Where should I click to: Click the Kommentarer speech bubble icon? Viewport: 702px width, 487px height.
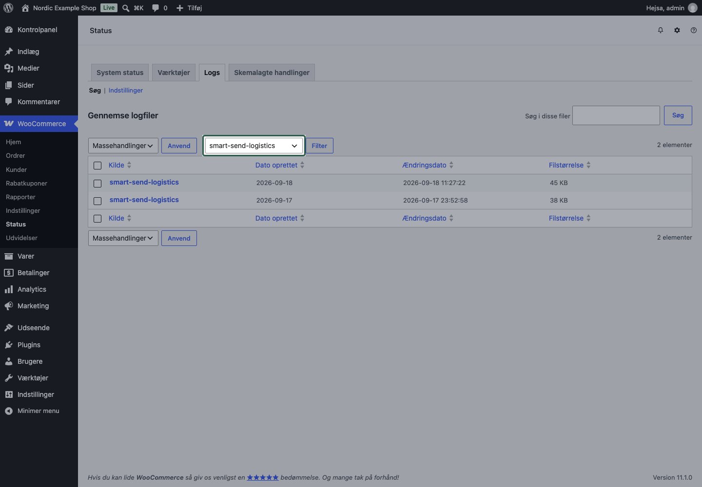[9, 102]
